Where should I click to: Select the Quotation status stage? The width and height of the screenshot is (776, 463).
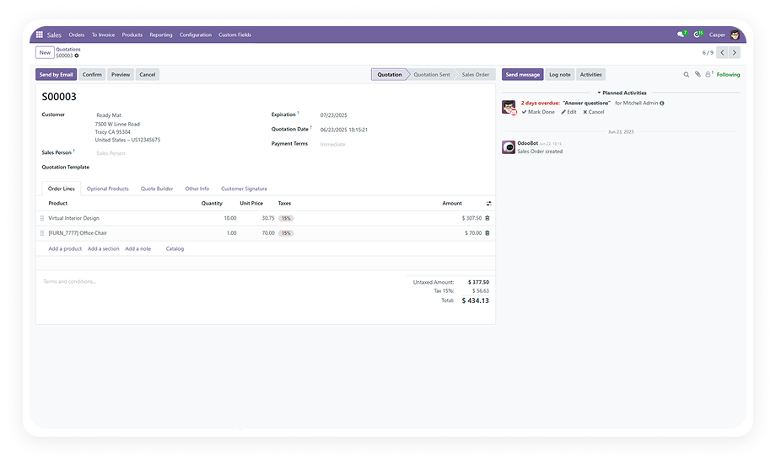[390, 75]
